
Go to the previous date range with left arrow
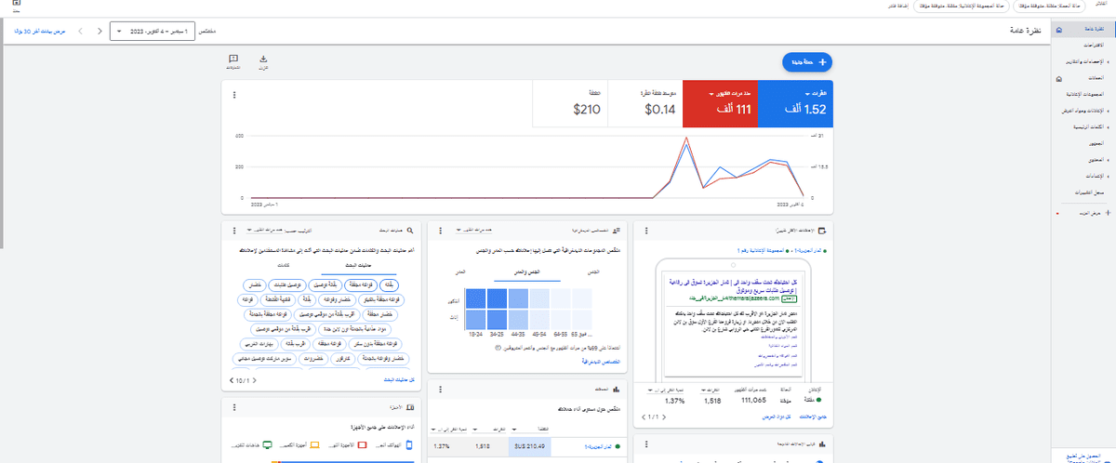(x=100, y=32)
